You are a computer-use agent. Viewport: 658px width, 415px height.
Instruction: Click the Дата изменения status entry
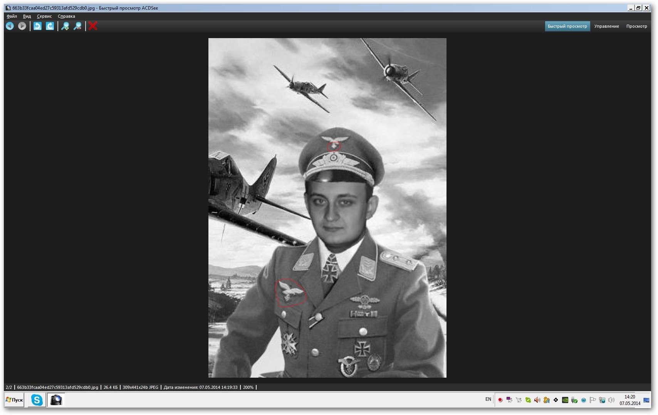200,387
